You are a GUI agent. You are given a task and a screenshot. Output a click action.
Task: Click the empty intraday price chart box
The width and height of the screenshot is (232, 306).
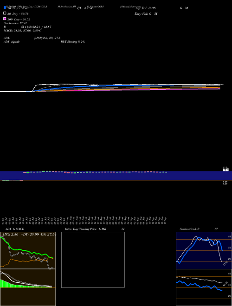[x=93, y=260]
